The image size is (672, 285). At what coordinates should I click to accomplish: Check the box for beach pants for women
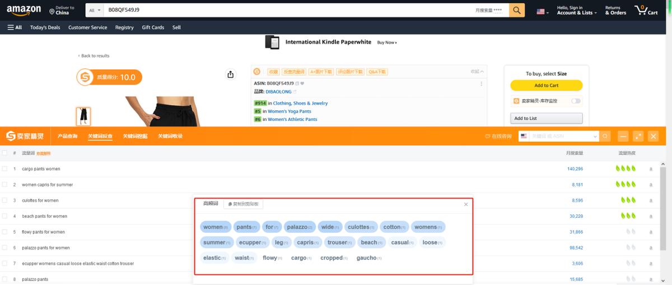(4, 216)
